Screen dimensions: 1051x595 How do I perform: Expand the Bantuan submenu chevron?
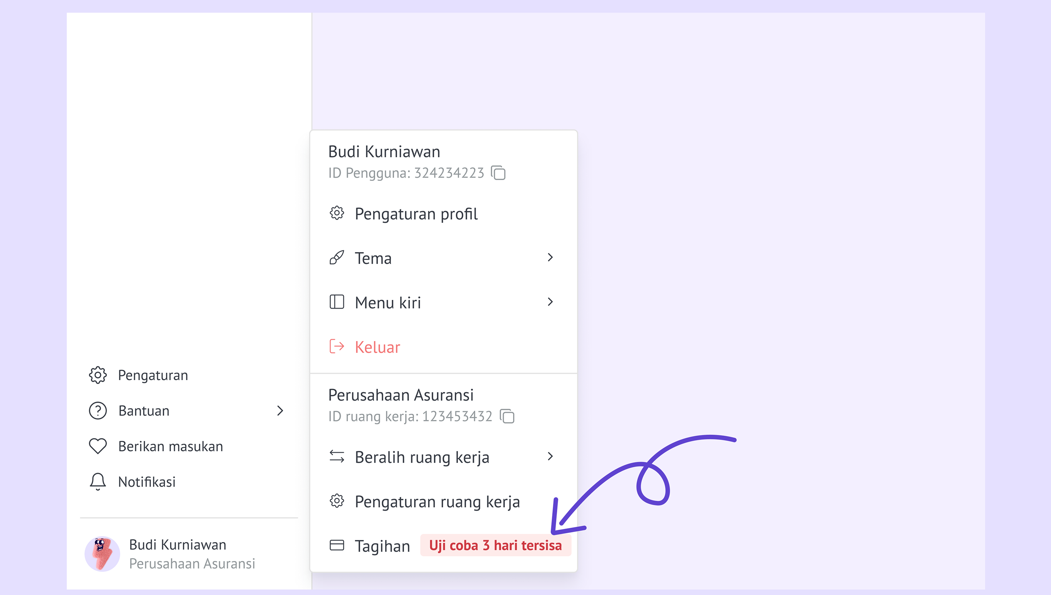pyautogui.click(x=280, y=411)
